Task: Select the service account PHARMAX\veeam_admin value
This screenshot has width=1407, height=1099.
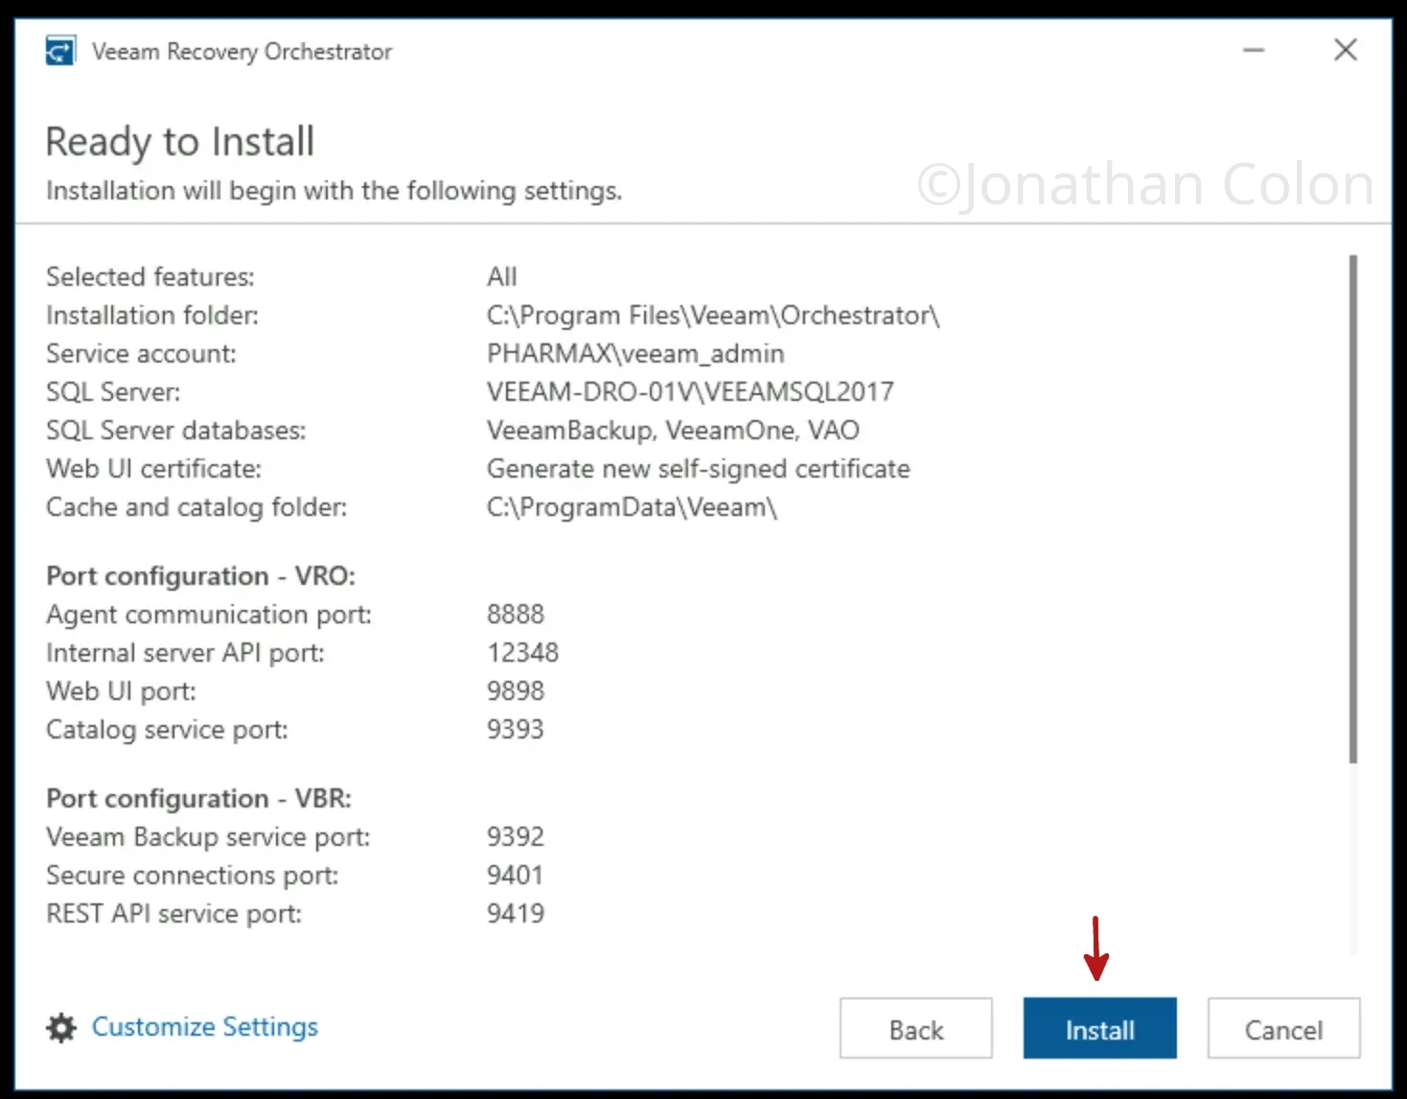Action: click(x=635, y=354)
